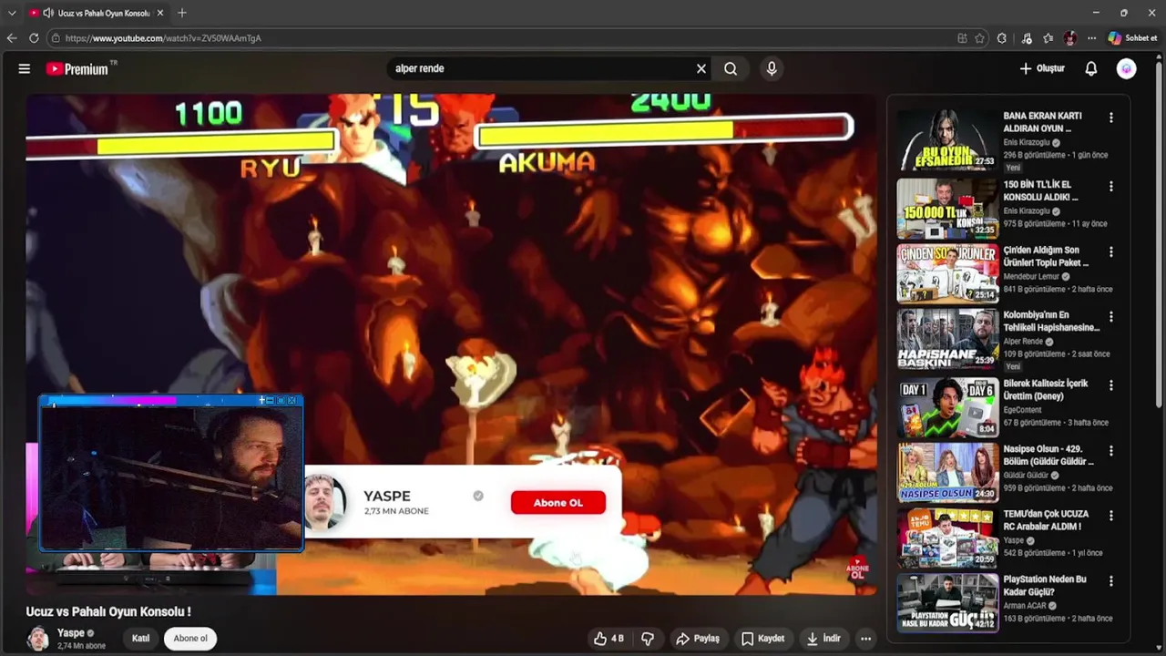Image resolution: width=1166 pixels, height=656 pixels.
Task: Open 'PlayStation Neden Bu Kadar Güçlü?' video
Action: pyautogui.click(x=947, y=603)
